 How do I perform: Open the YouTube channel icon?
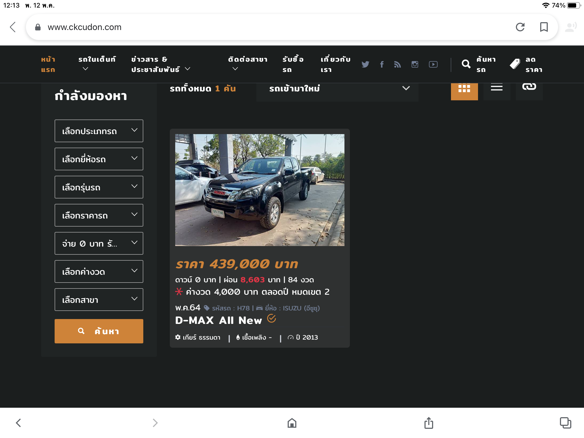[x=433, y=64]
